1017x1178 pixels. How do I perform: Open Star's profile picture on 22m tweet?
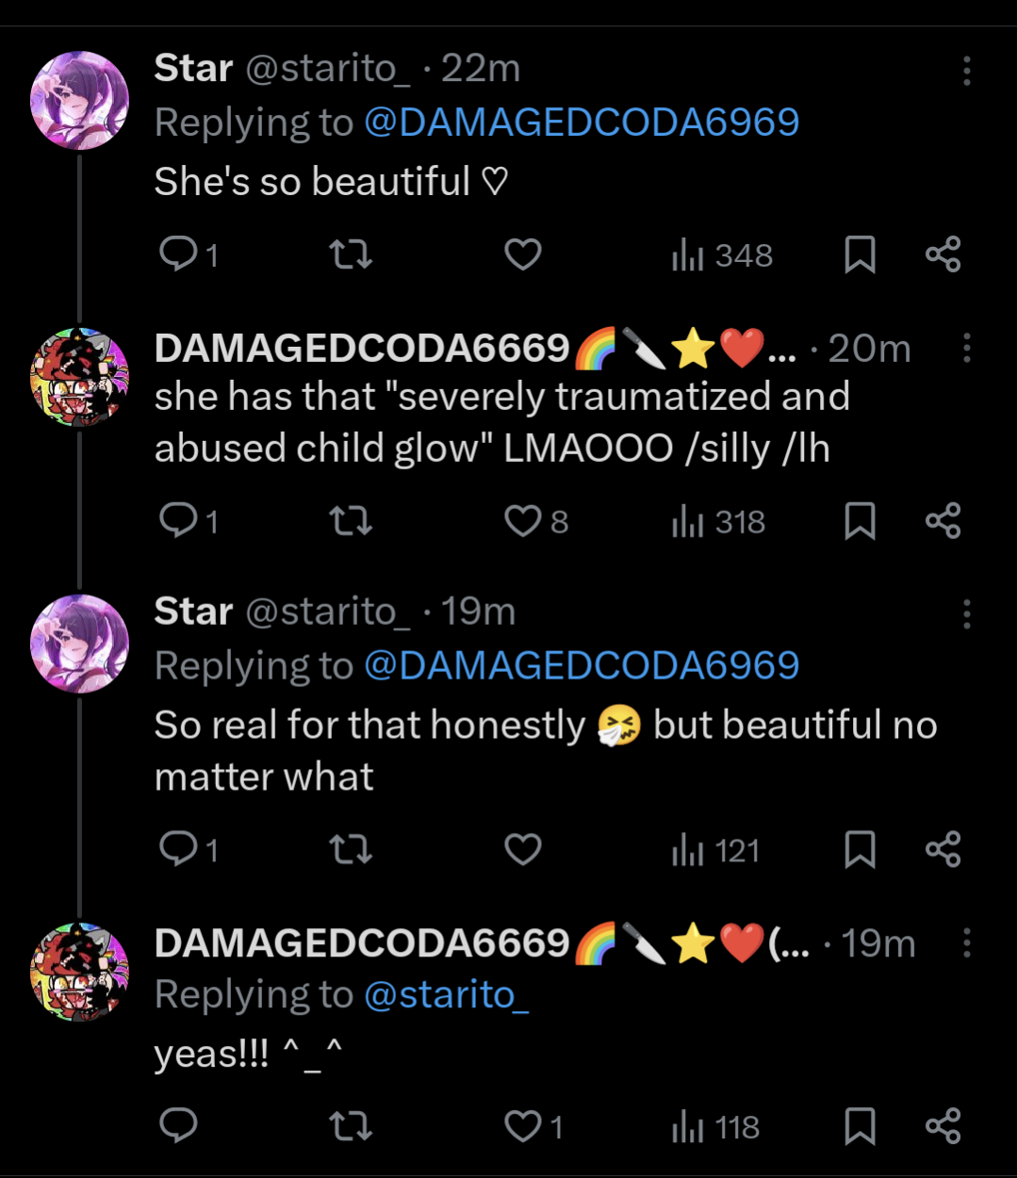pyautogui.click(x=79, y=101)
